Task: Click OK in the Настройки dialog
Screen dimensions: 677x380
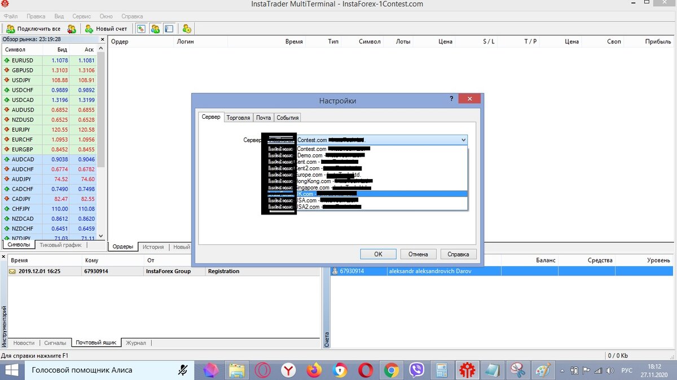Action: click(378, 254)
